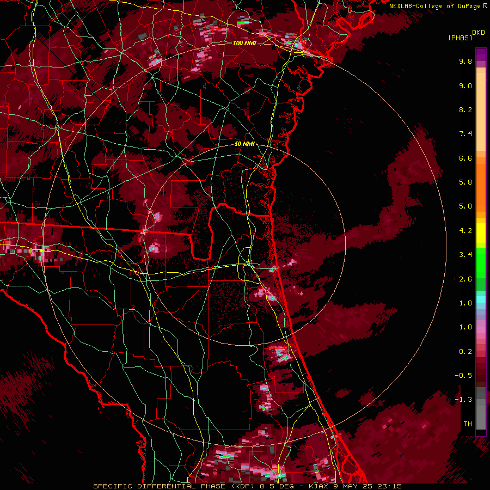Click the 4.2 value on the color scale

pos(465,231)
